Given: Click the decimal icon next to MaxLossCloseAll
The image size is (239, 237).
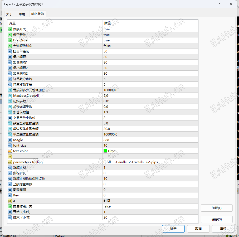Looking at the screenshot, I should point(10,95).
